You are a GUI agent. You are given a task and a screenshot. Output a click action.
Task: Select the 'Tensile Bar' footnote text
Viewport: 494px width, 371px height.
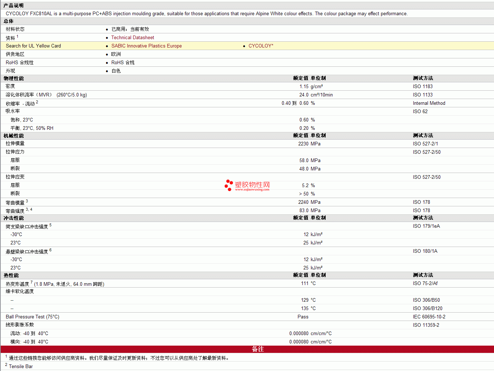21,367
